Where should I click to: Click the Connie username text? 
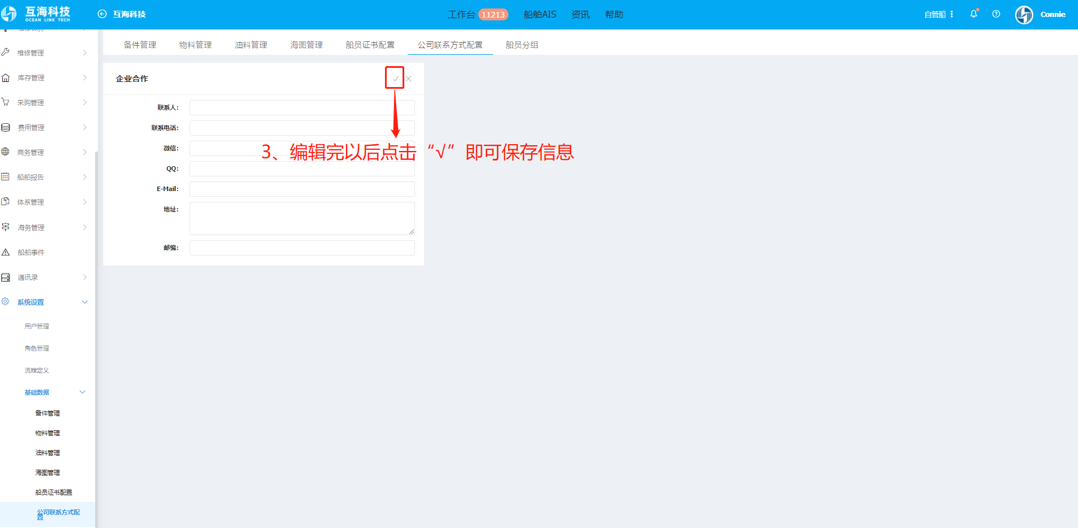pyautogui.click(x=1053, y=15)
